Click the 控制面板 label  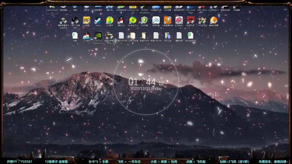98,10
